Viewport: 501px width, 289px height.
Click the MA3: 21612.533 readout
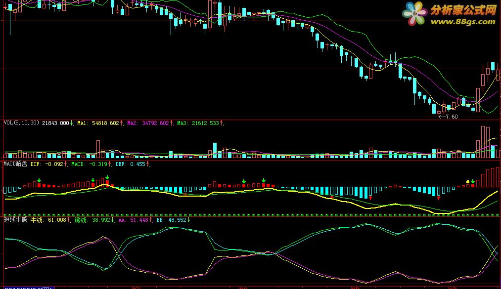tap(198, 123)
